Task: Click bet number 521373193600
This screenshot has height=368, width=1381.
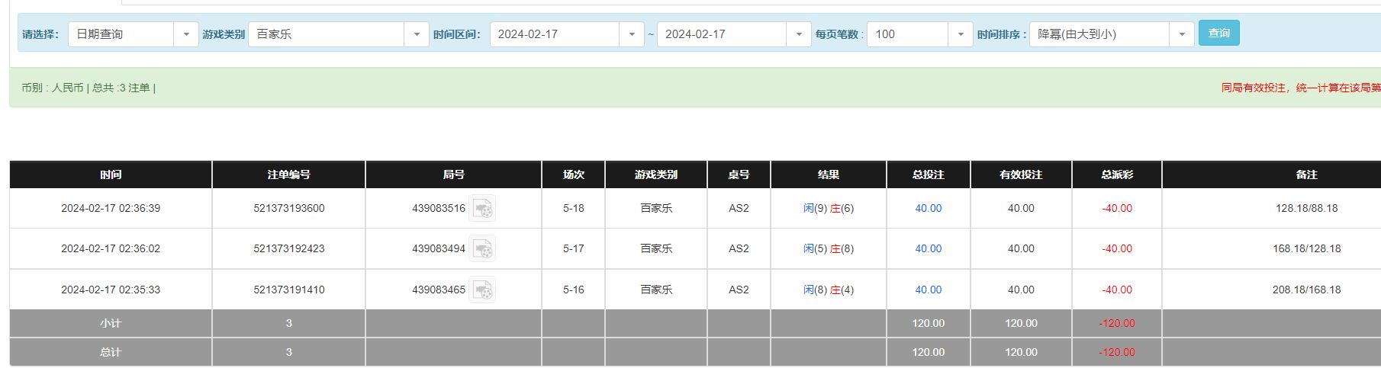Action: [289, 208]
